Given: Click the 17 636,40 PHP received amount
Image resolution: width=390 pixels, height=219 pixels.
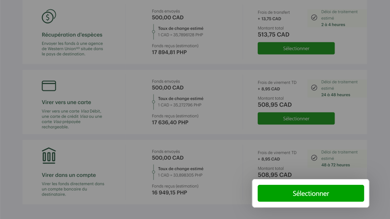Looking at the screenshot, I should [x=170, y=122].
